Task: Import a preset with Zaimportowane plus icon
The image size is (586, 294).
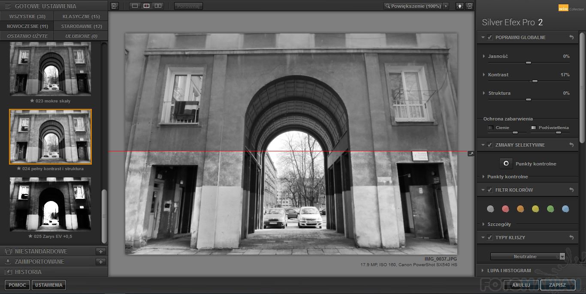Action: coord(101,262)
